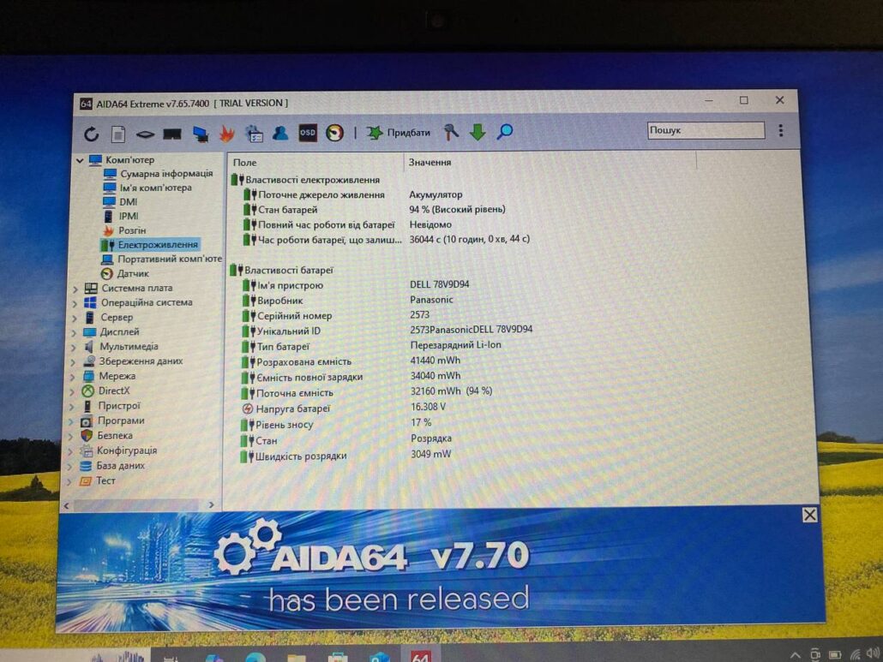This screenshot has height=662, width=883.
Task: Expand the Пристрої tree node
Action: tap(71, 407)
